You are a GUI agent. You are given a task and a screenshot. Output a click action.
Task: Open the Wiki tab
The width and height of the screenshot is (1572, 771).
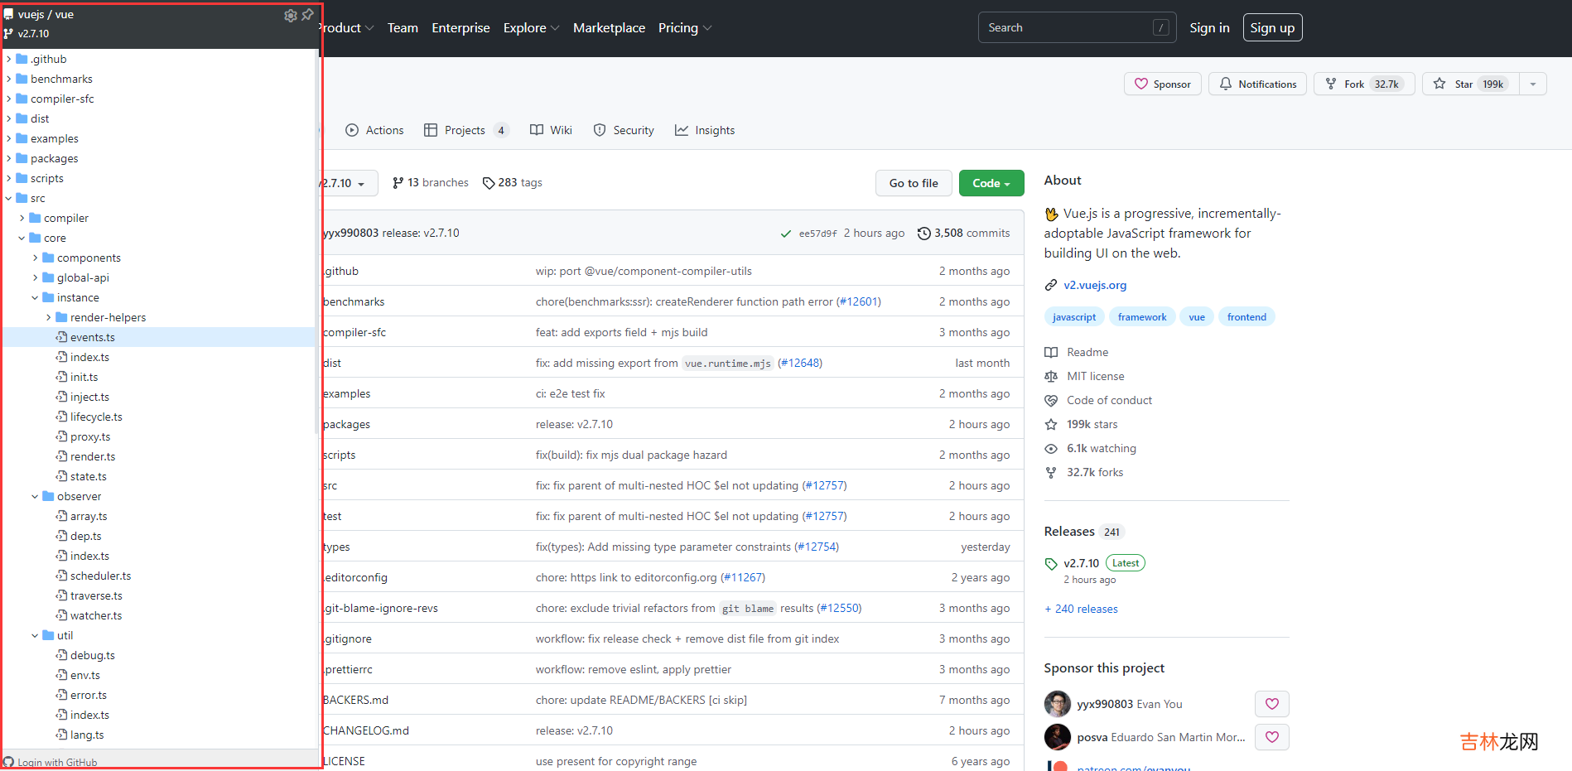[551, 130]
